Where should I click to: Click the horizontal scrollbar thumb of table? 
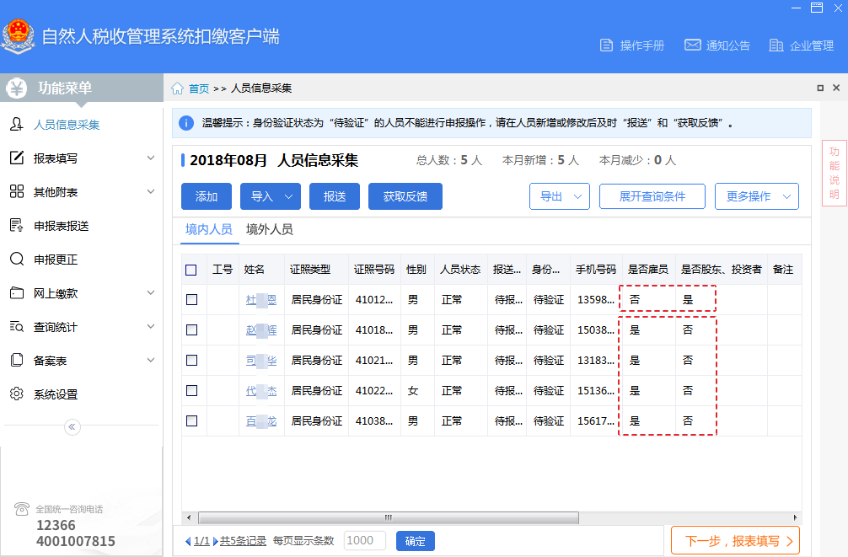click(x=389, y=517)
